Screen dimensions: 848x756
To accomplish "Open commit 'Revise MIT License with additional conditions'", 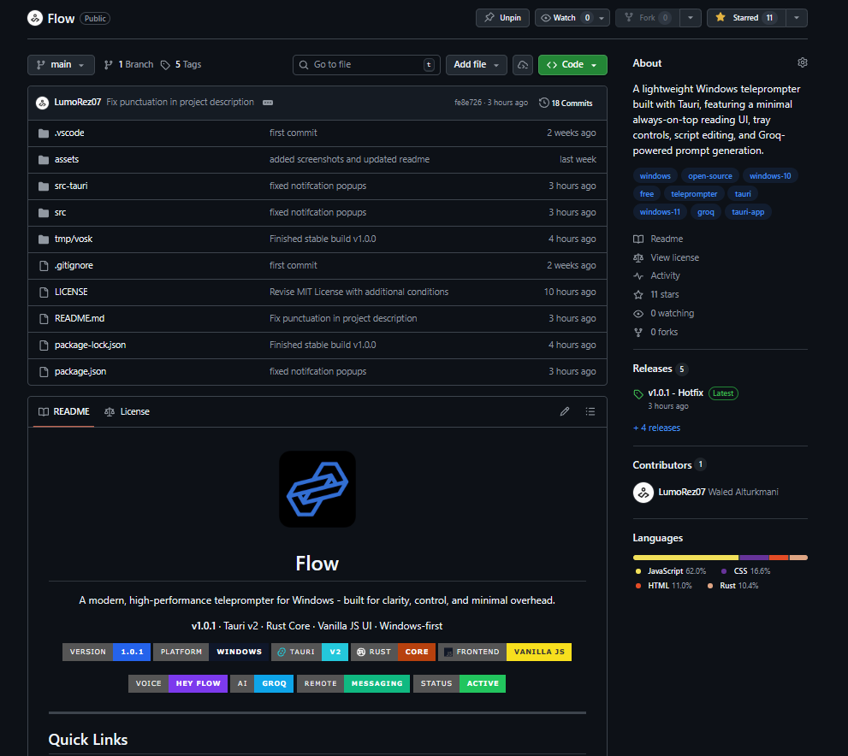I will click(359, 292).
